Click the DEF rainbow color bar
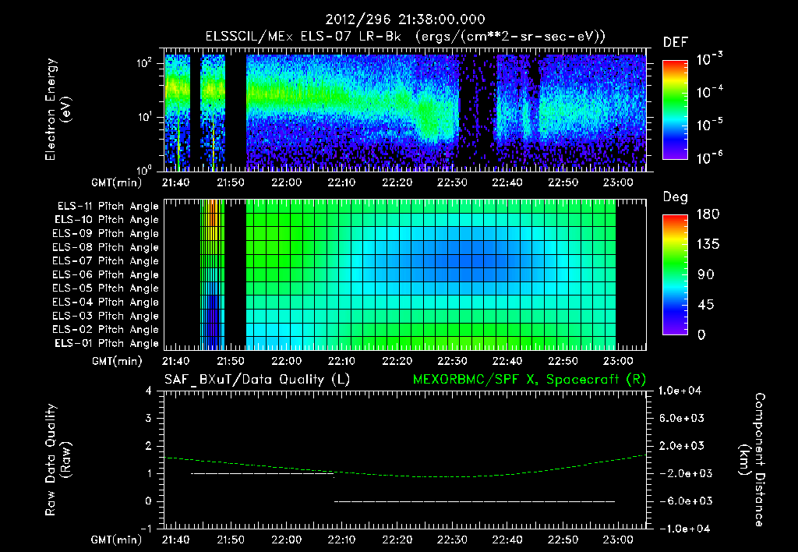 (675, 110)
